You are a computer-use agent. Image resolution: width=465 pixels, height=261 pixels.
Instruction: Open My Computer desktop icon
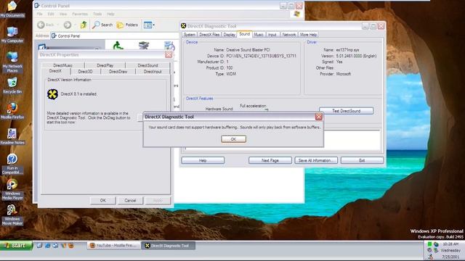pos(12,35)
